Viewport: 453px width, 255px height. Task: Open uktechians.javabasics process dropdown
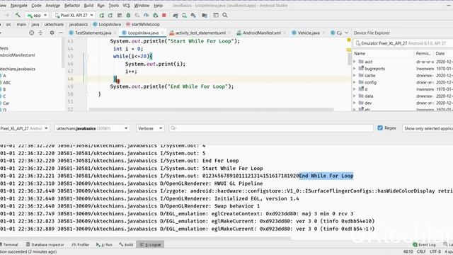[x=92, y=128]
